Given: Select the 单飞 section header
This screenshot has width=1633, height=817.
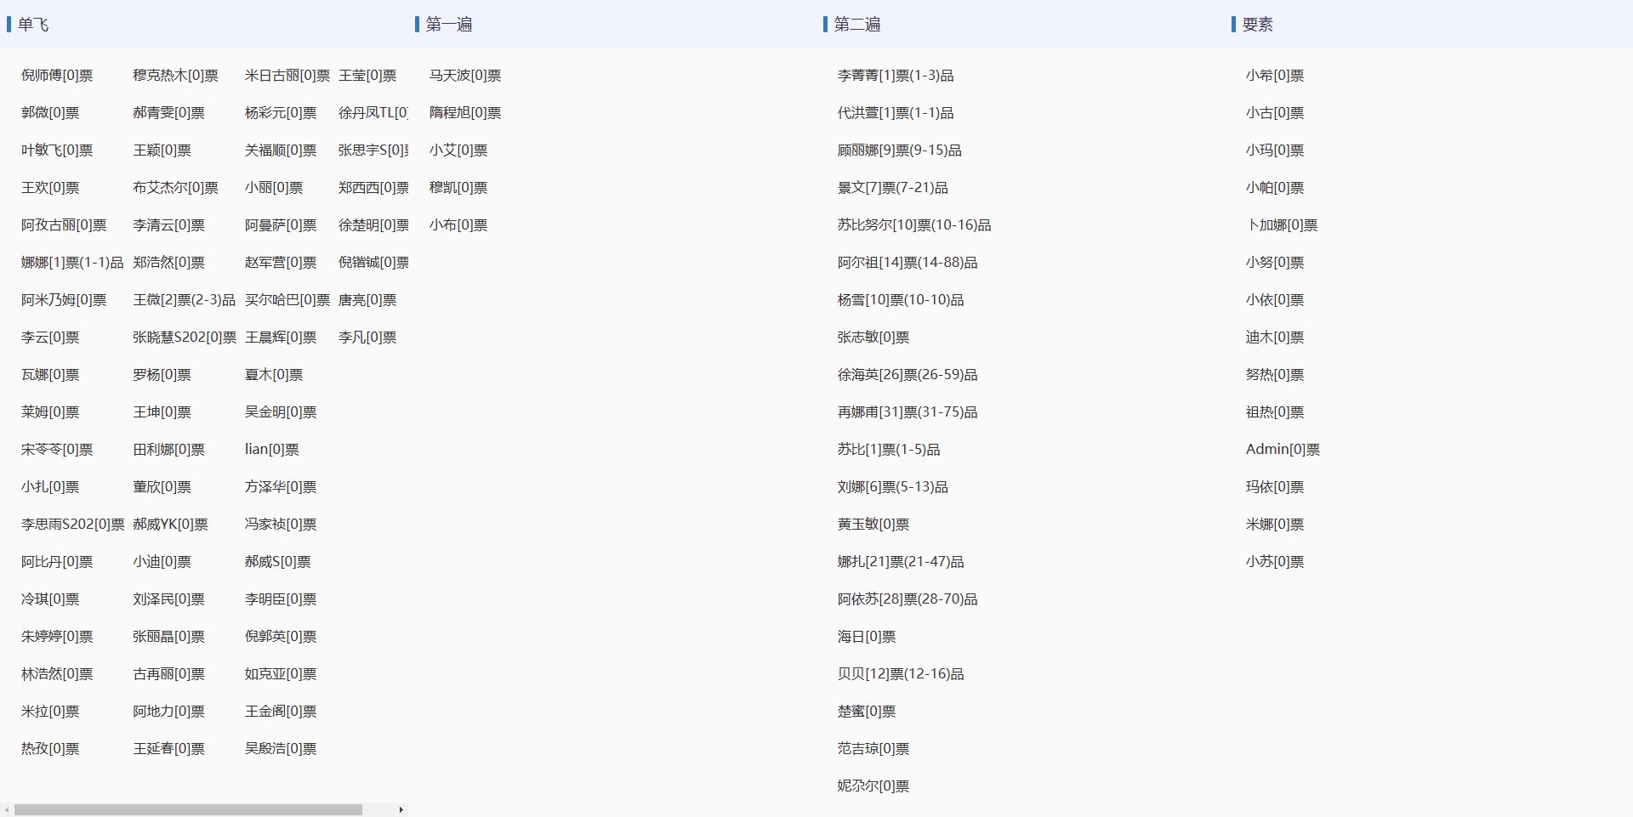Looking at the screenshot, I should point(33,25).
